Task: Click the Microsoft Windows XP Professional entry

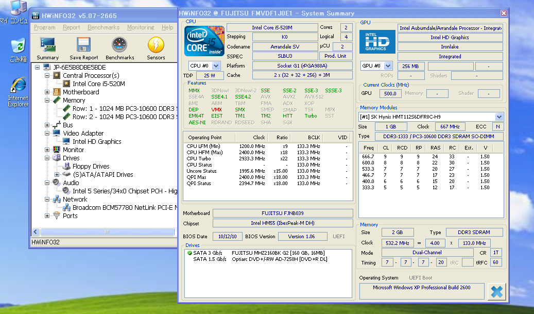Action: (x=421, y=288)
